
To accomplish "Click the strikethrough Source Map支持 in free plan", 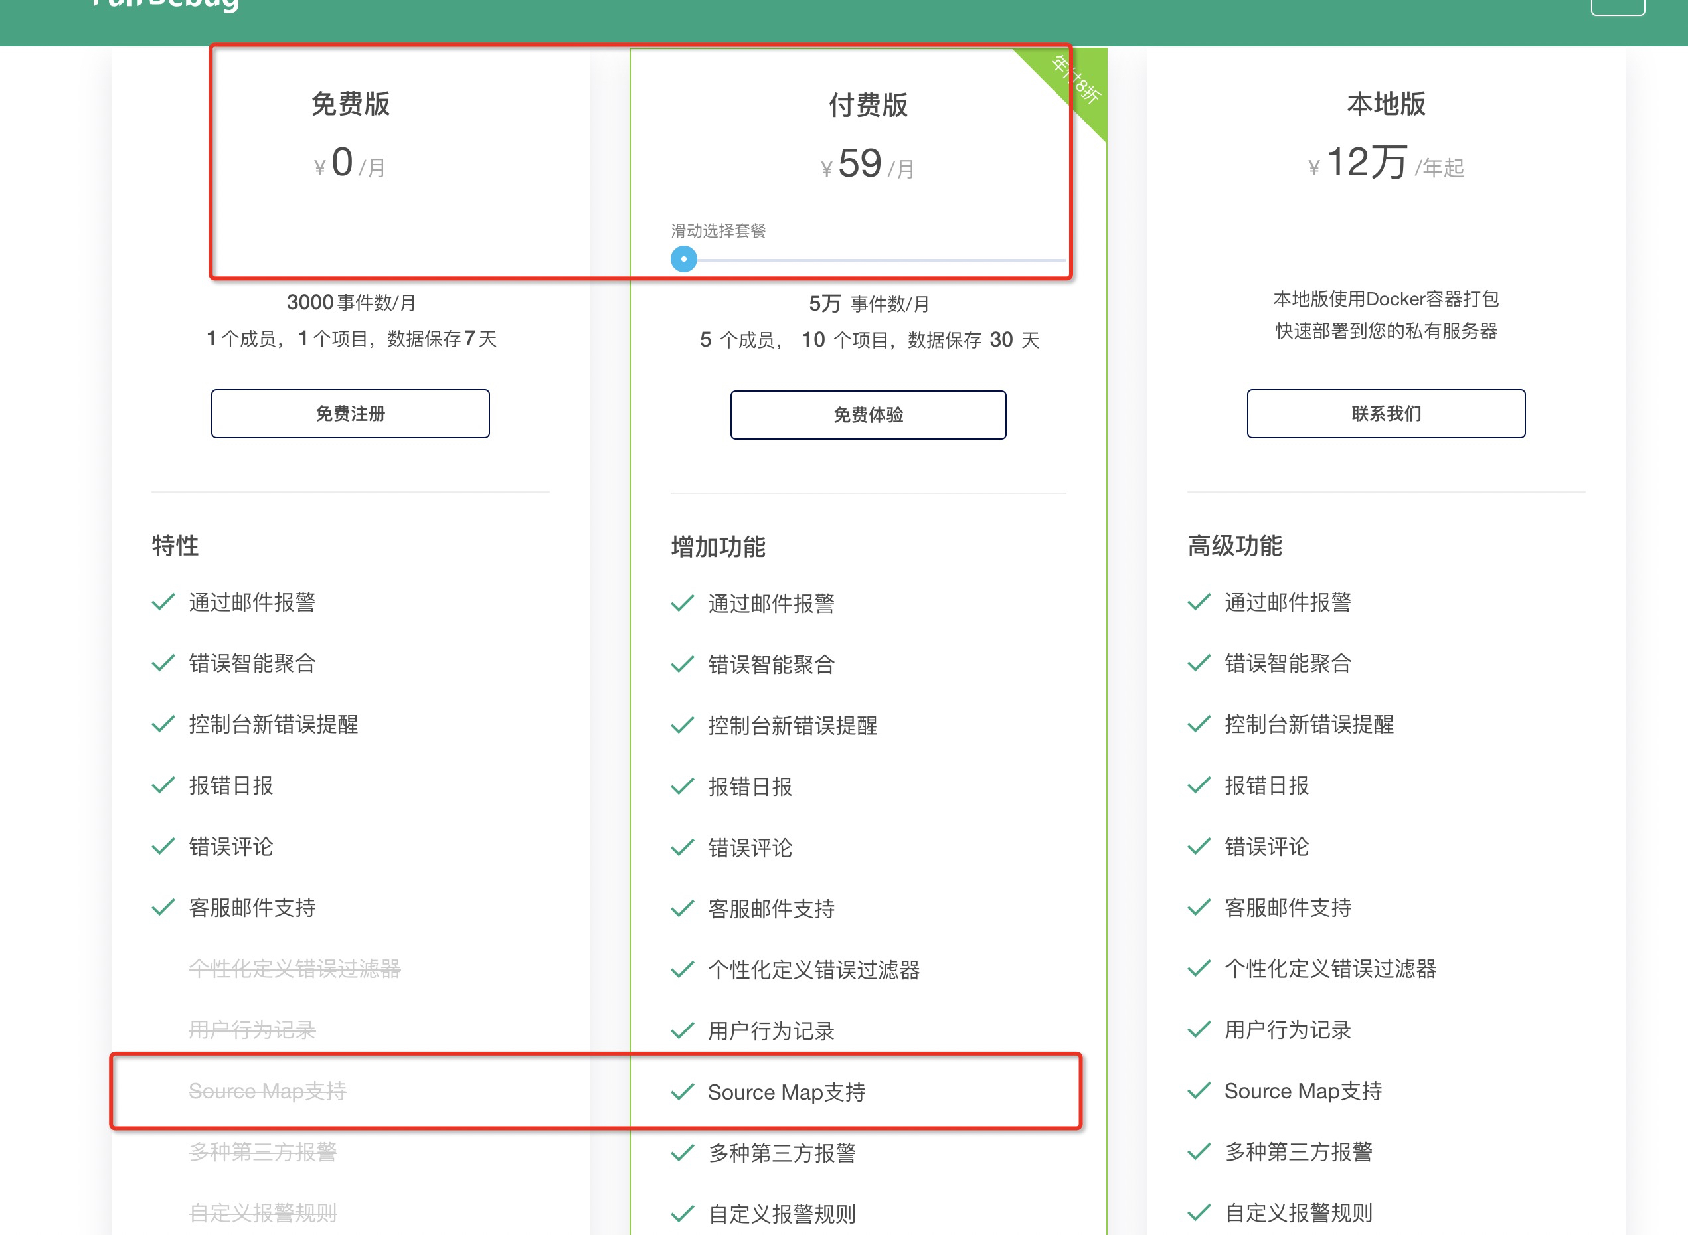I will click(267, 1091).
